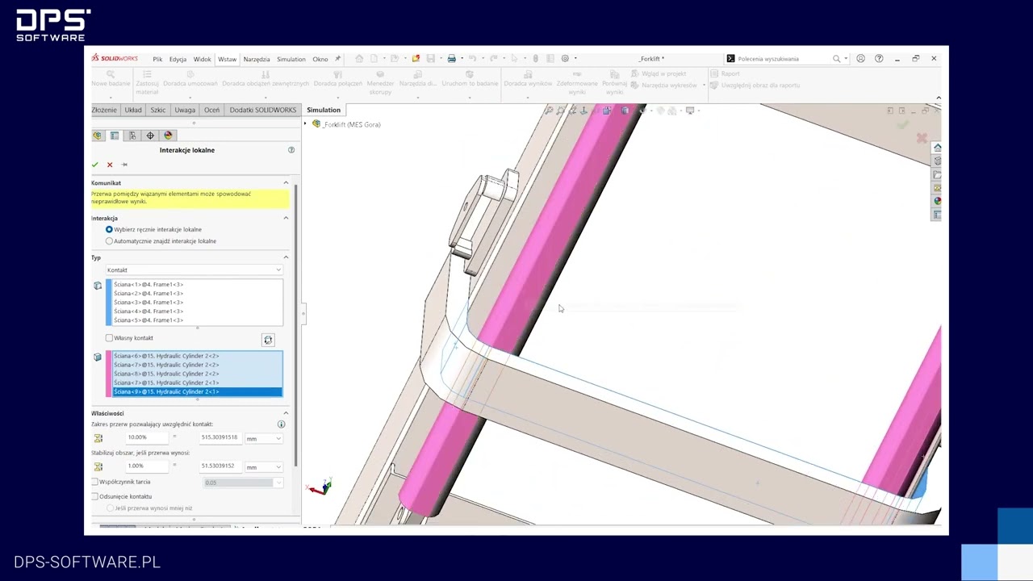1033x581 pixels.
Task: Switch to Złożenie tab
Action: pos(104,110)
